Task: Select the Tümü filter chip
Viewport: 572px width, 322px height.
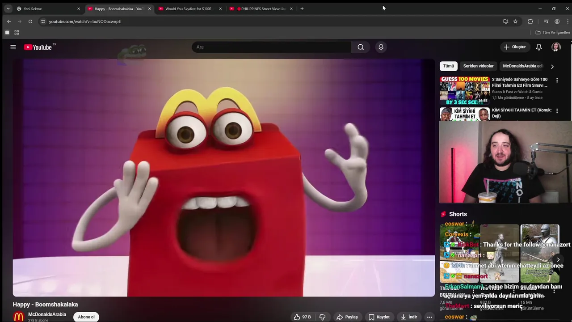Action: coord(449,66)
